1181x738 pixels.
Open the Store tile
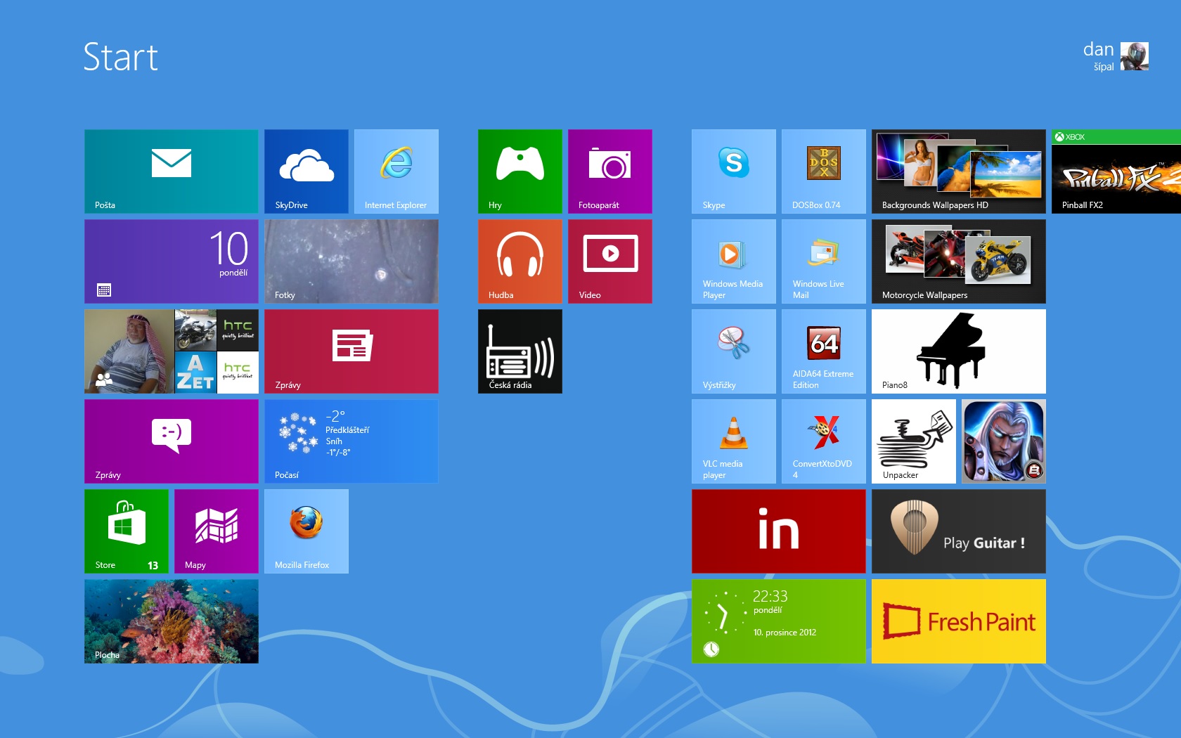127,531
